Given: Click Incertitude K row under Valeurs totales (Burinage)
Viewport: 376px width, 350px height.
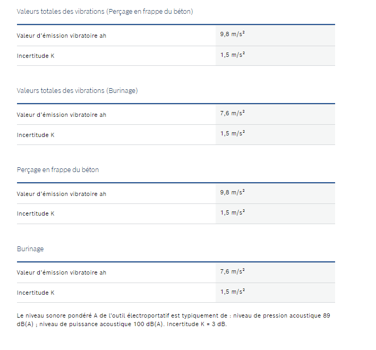Looking at the screenshot, I should pos(176,135).
